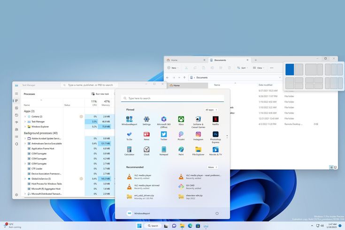Open Task Manager hamburger navigation menu
The height and width of the screenshot is (230, 345).
pos(16,93)
